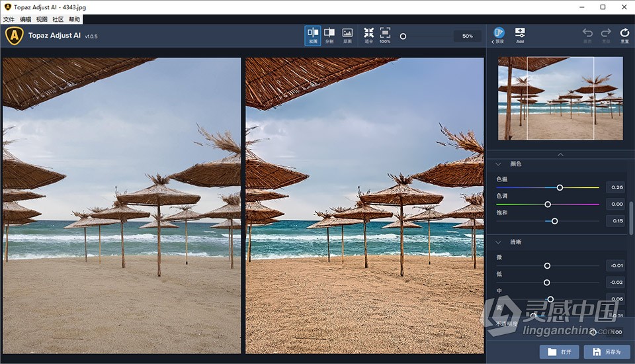Click the 低 value field -0.02
The height and width of the screenshot is (364, 635).
616,282
